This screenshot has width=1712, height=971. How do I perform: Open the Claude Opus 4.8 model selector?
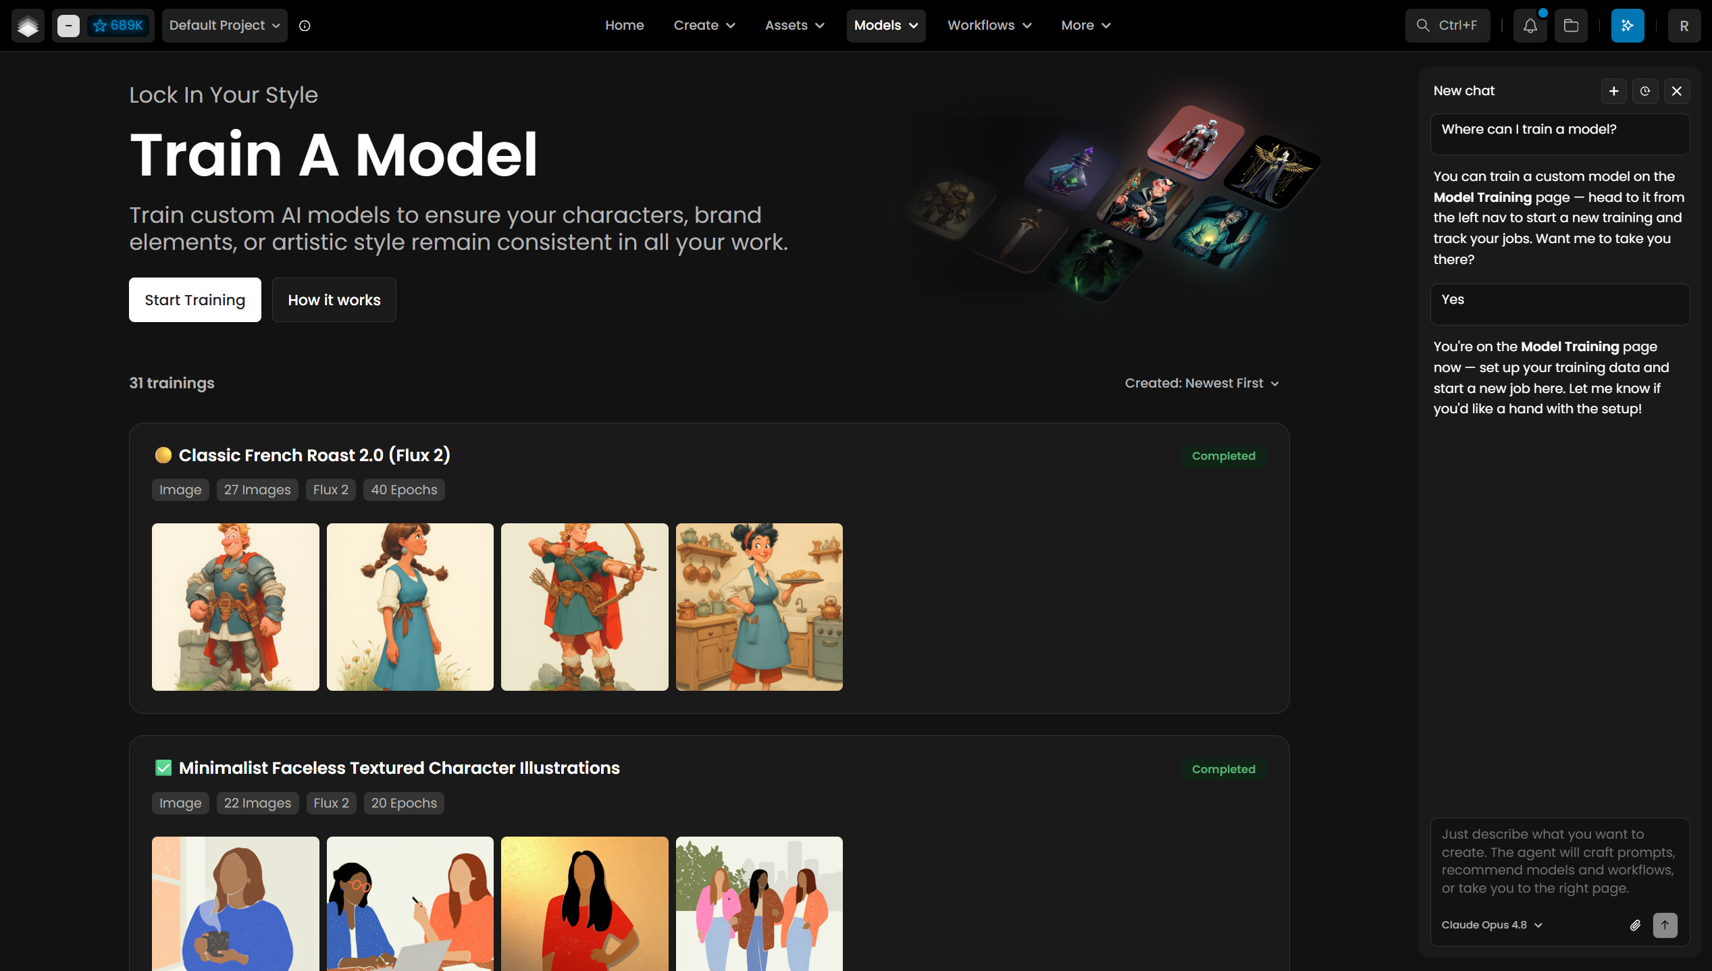coord(1492,925)
